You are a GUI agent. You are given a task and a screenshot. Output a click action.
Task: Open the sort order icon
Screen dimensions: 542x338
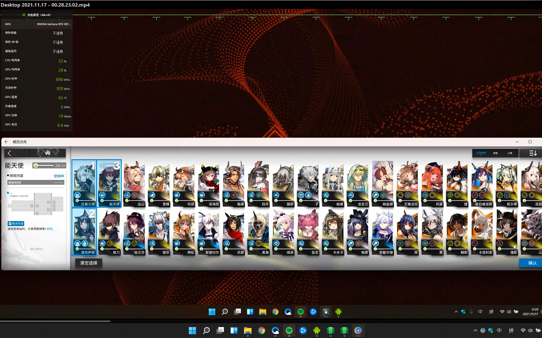coord(533,153)
